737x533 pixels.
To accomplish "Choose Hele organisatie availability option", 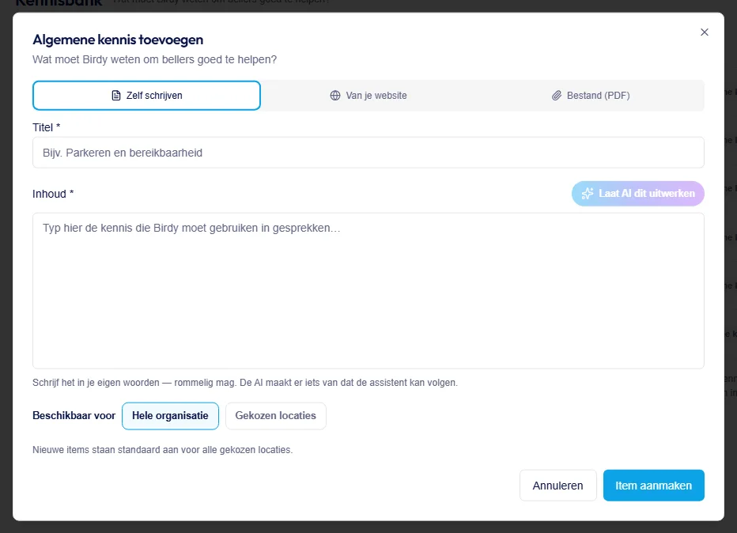I will tap(170, 416).
